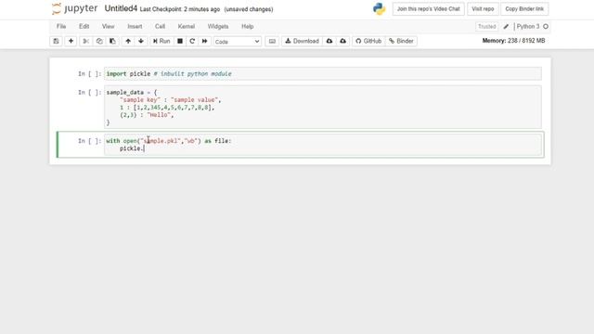
Task: Restart kernel and run all cells icon
Action: [204, 41]
